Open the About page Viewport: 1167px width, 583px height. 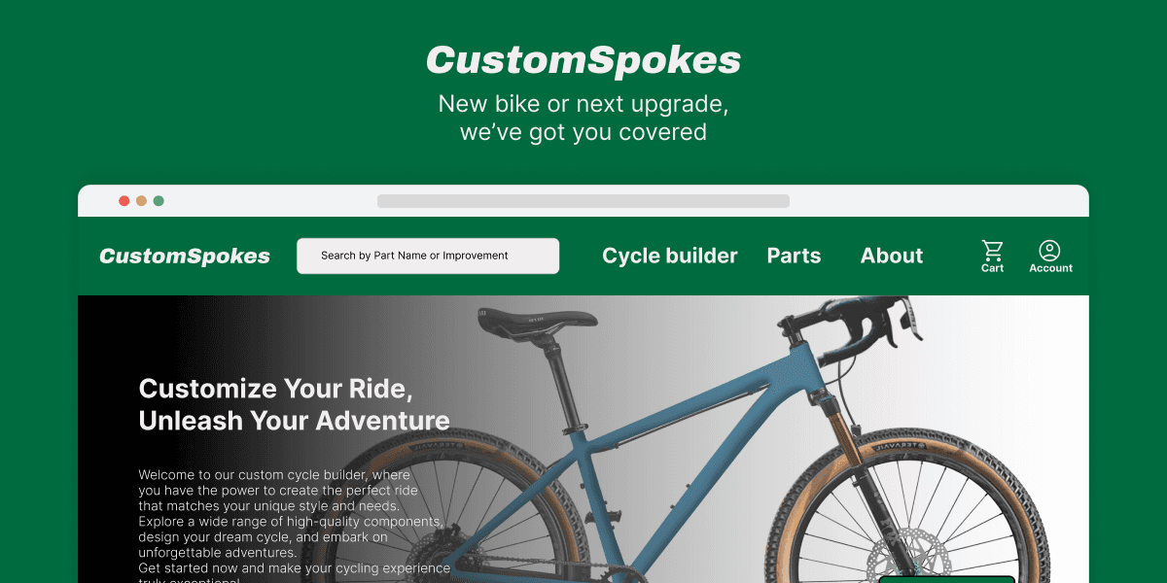click(892, 256)
